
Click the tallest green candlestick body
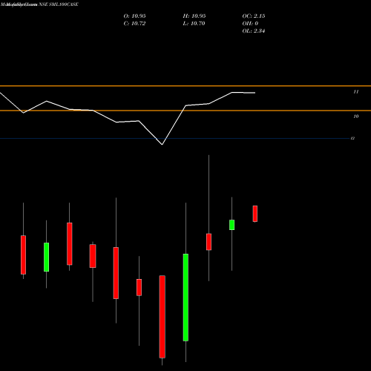tap(185, 298)
